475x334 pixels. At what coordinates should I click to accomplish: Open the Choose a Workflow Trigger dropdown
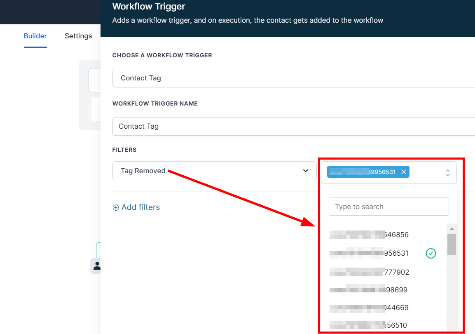point(293,78)
